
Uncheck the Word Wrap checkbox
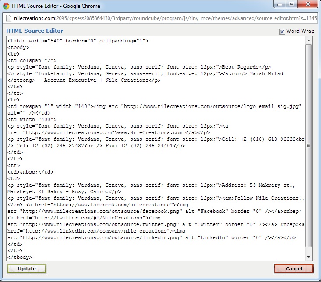[x=282, y=31]
